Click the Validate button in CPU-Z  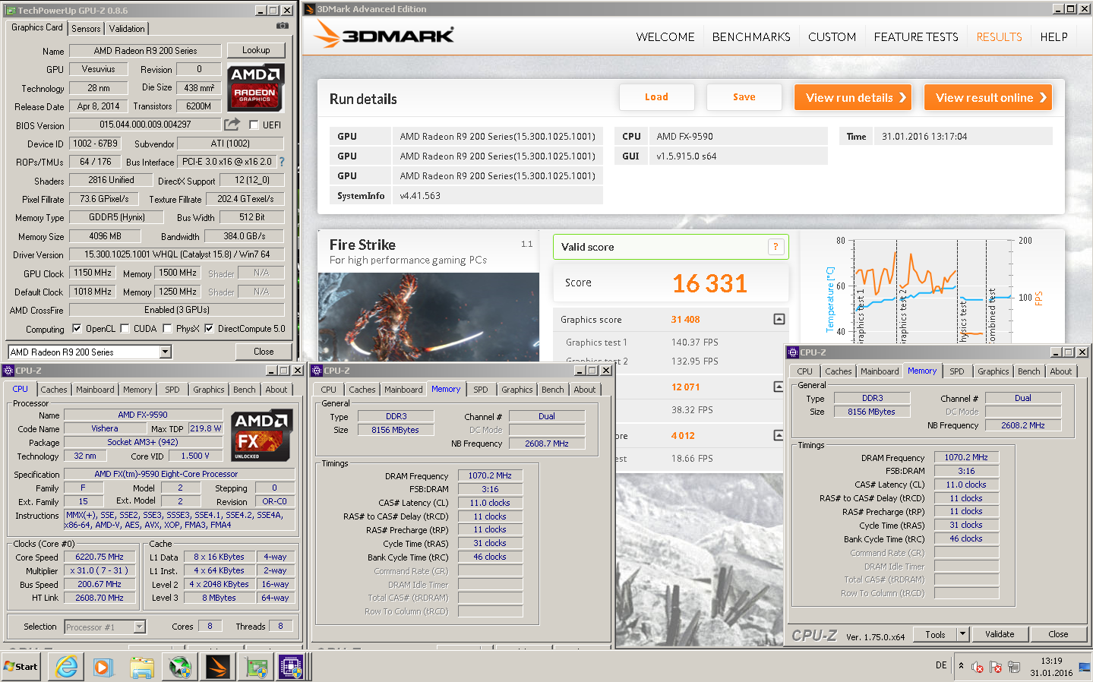point(1000,634)
